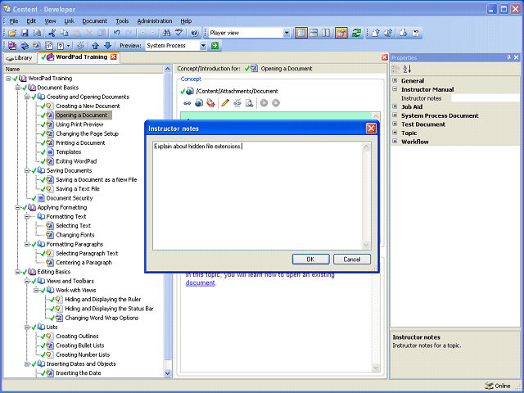
Task: Collapse the Instructor Manual category
Action: point(395,89)
